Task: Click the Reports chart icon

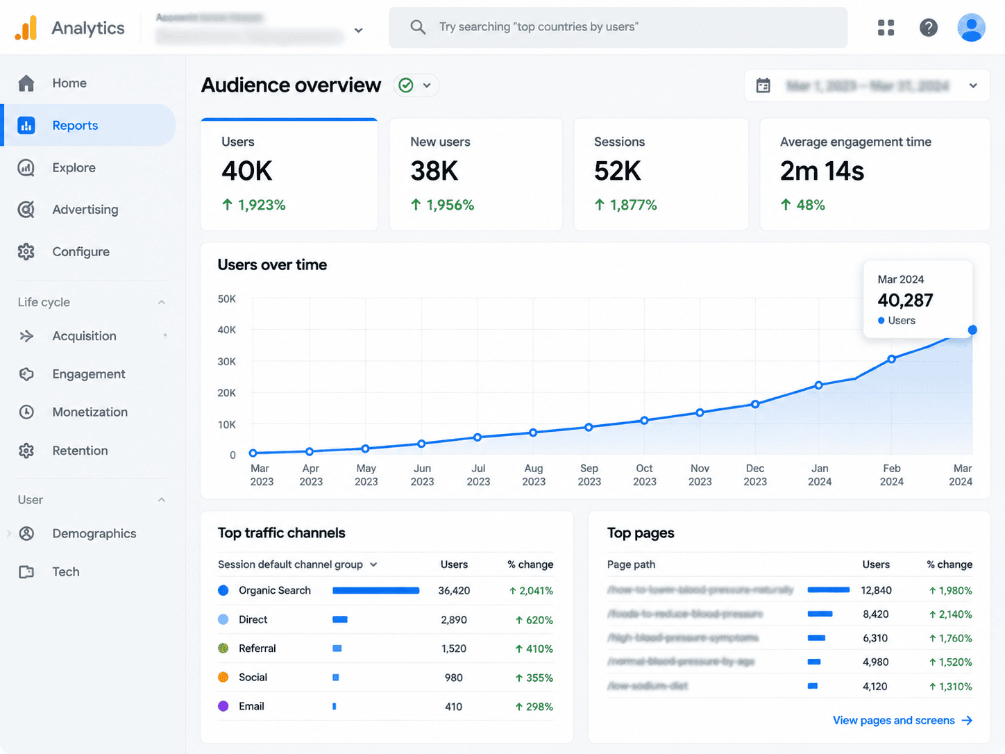Action: pyautogui.click(x=26, y=126)
